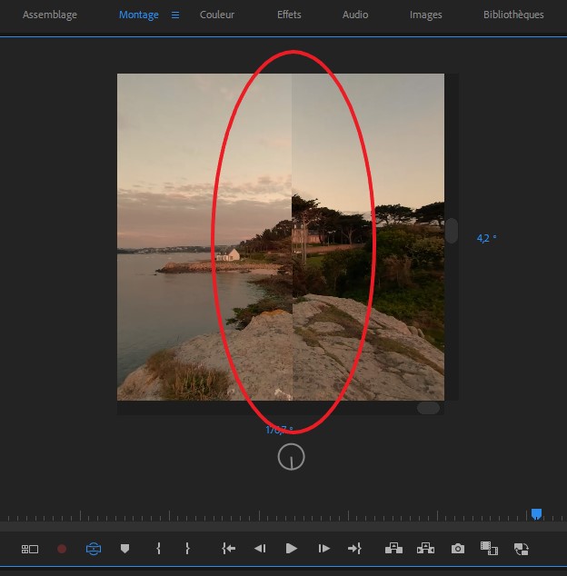The image size is (567, 576).
Task: Click the vertical tilt scrollbar handle
Action: 452,230
